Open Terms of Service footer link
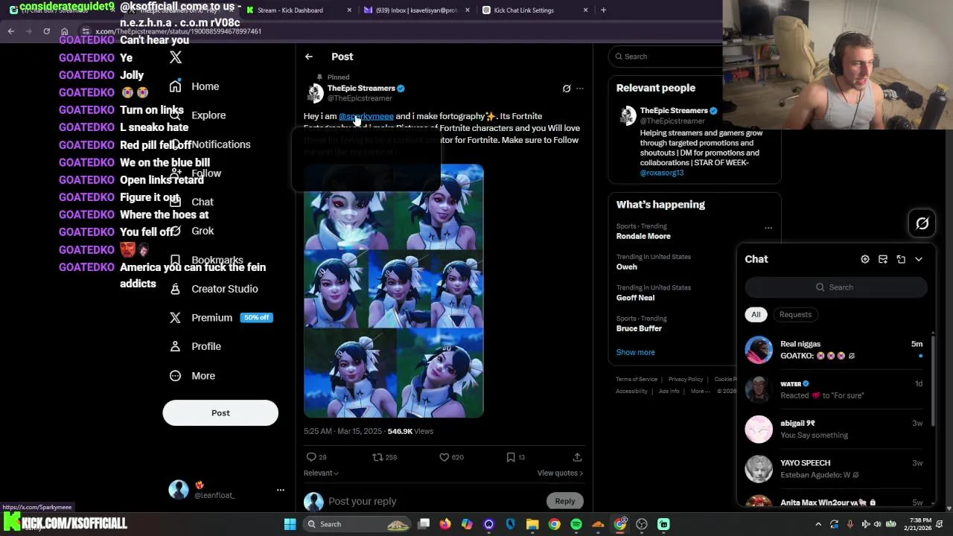The height and width of the screenshot is (536, 953). click(637, 379)
